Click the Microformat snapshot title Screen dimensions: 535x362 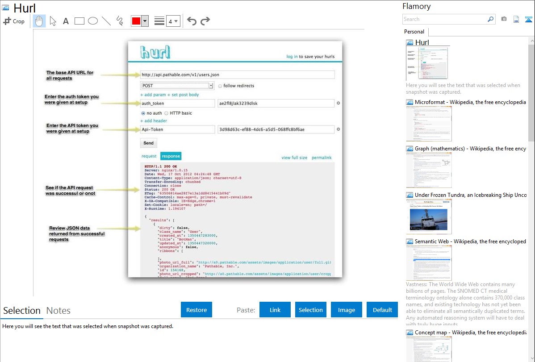tap(470, 102)
